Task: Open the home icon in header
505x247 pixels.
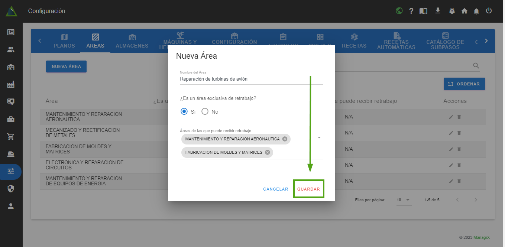Action: pyautogui.click(x=464, y=11)
